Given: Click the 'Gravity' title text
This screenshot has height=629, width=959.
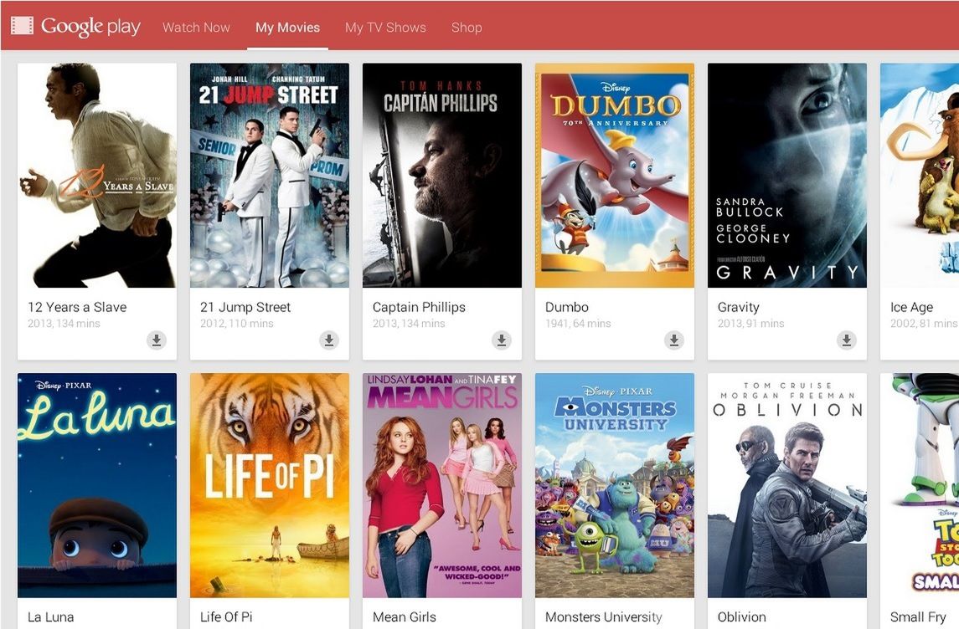Looking at the screenshot, I should [738, 307].
